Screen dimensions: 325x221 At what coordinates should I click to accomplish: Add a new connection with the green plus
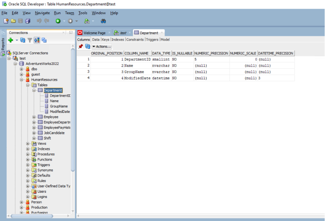coord(10,40)
